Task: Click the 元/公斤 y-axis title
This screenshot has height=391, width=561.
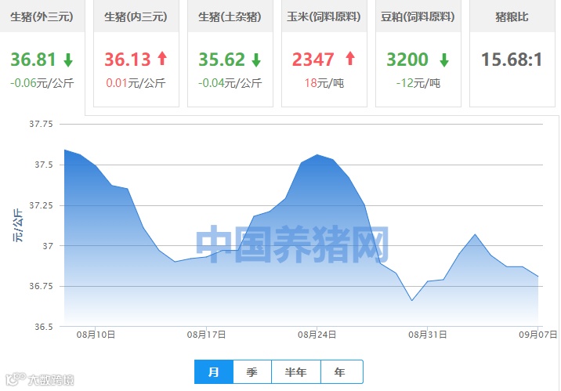Action: point(18,226)
